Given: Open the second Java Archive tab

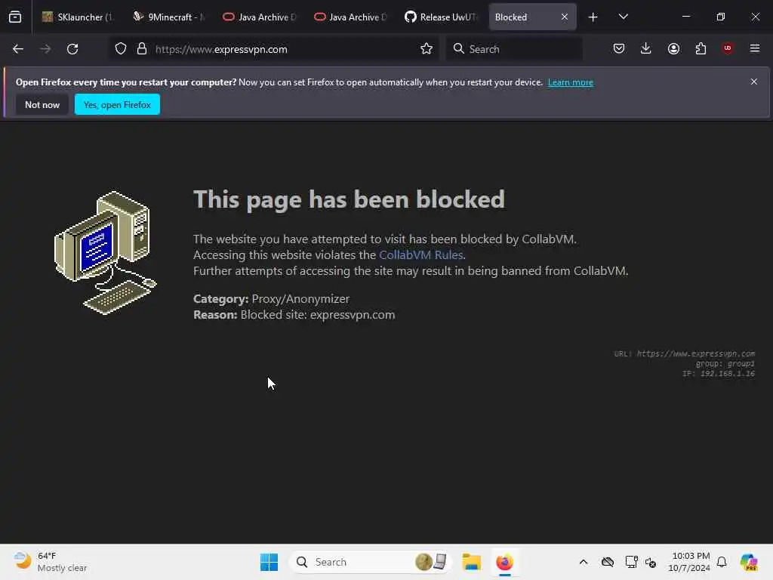Looking at the screenshot, I should (x=350, y=17).
